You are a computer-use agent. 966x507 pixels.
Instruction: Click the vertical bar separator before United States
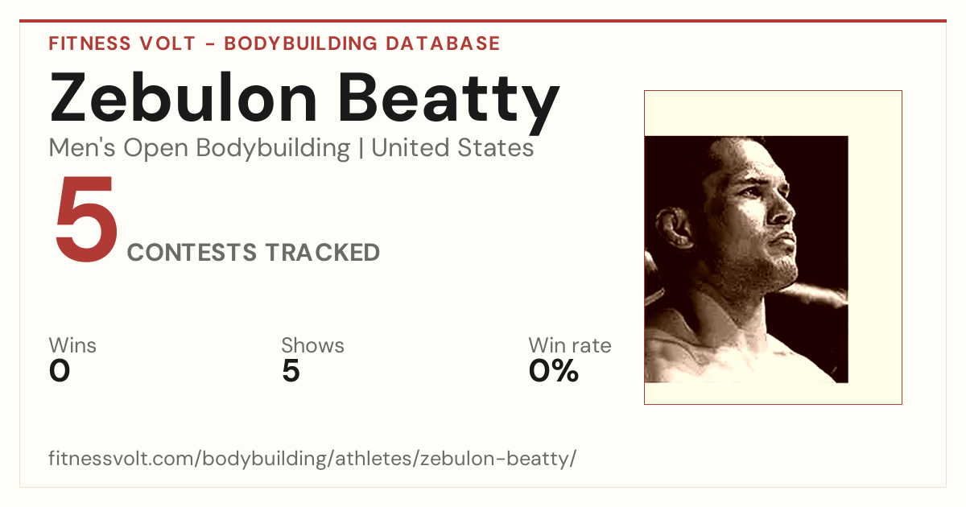361,149
